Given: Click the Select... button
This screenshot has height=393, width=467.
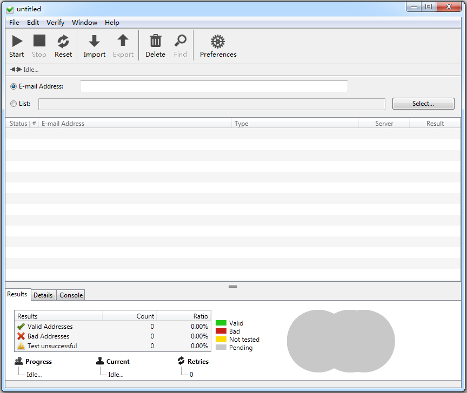Looking at the screenshot, I should 423,103.
